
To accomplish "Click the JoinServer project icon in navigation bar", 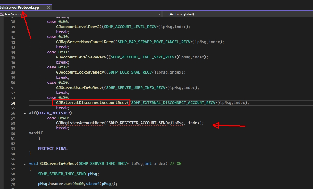I will tap(2, 14).
